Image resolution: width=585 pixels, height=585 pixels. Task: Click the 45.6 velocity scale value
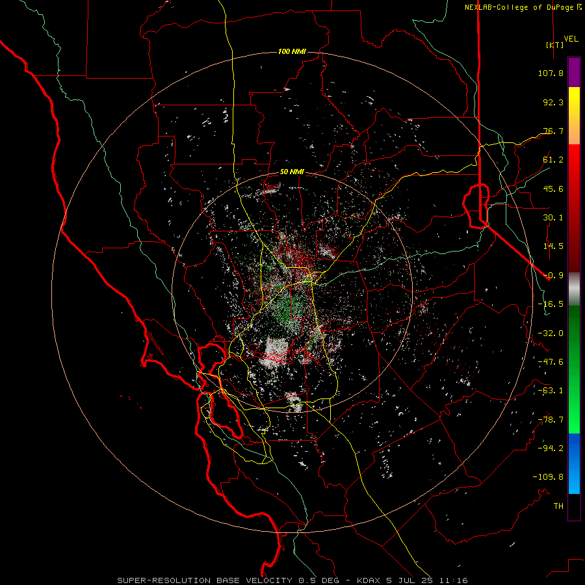(553, 188)
